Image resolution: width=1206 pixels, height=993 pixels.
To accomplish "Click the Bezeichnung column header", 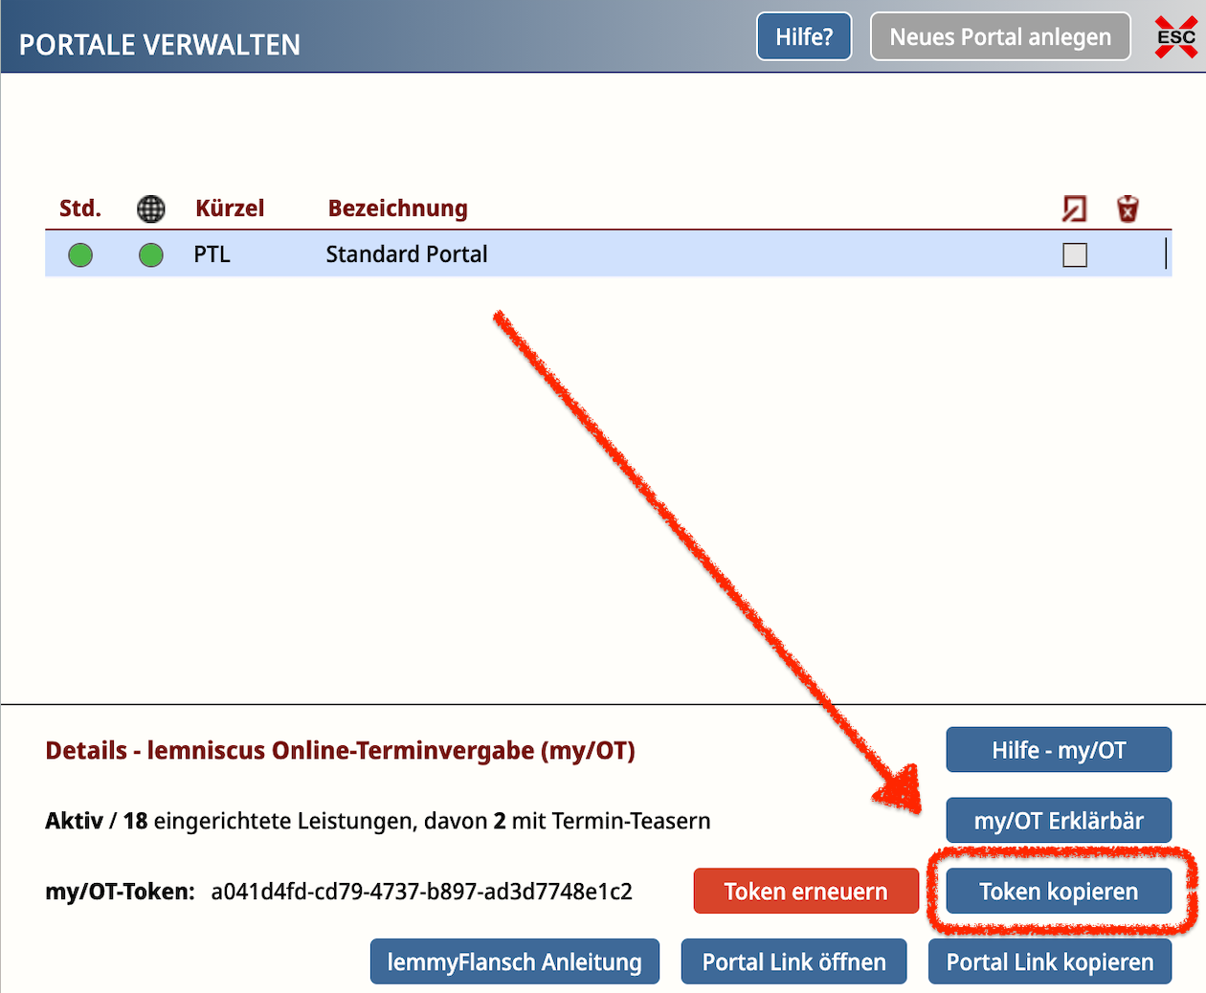I will click(397, 209).
